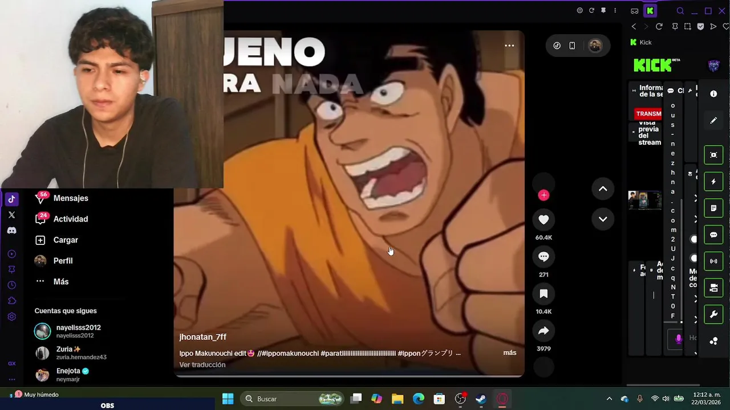Click the heart bookmark icon in toolbar
The image size is (730, 410).
726,27
